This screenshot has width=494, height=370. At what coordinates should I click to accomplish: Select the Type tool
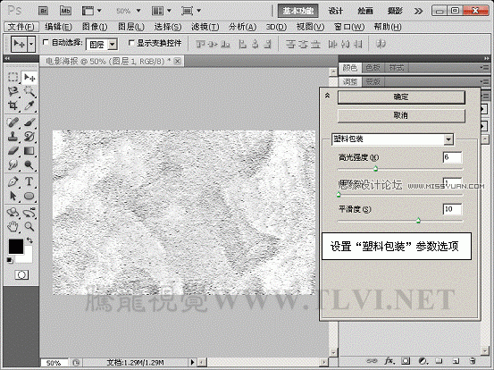[x=29, y=181]
